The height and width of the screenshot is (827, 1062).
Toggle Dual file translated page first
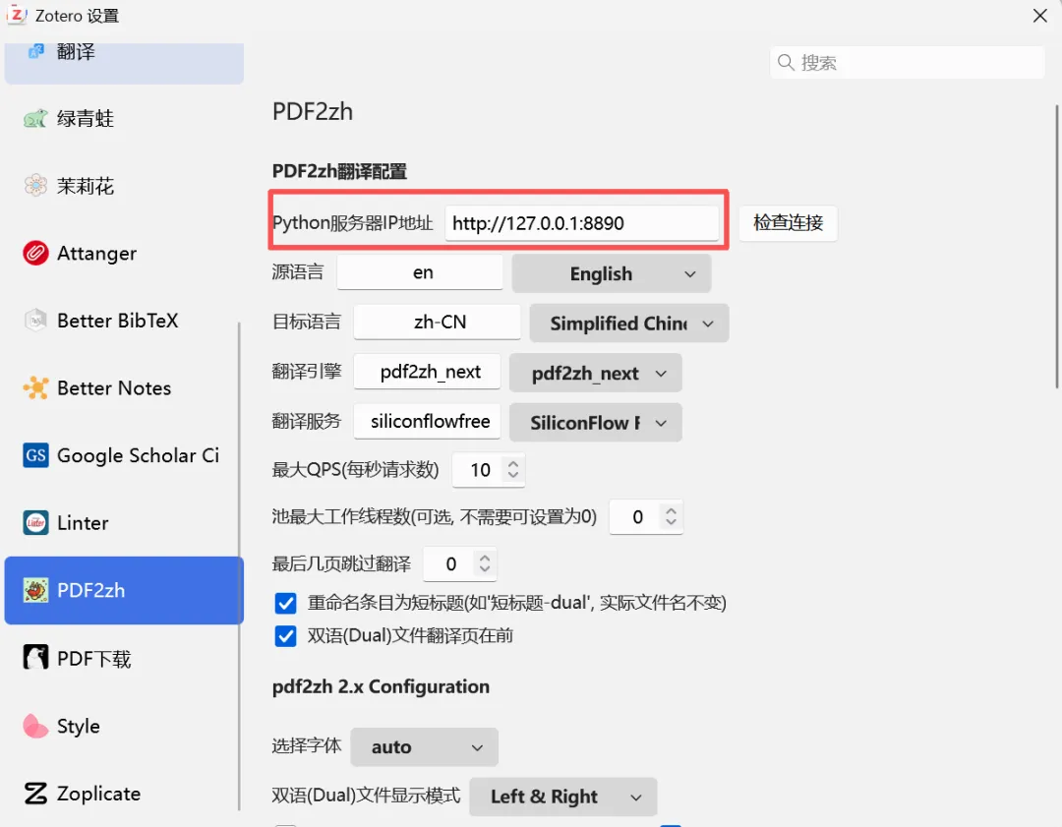pos(286,636)
